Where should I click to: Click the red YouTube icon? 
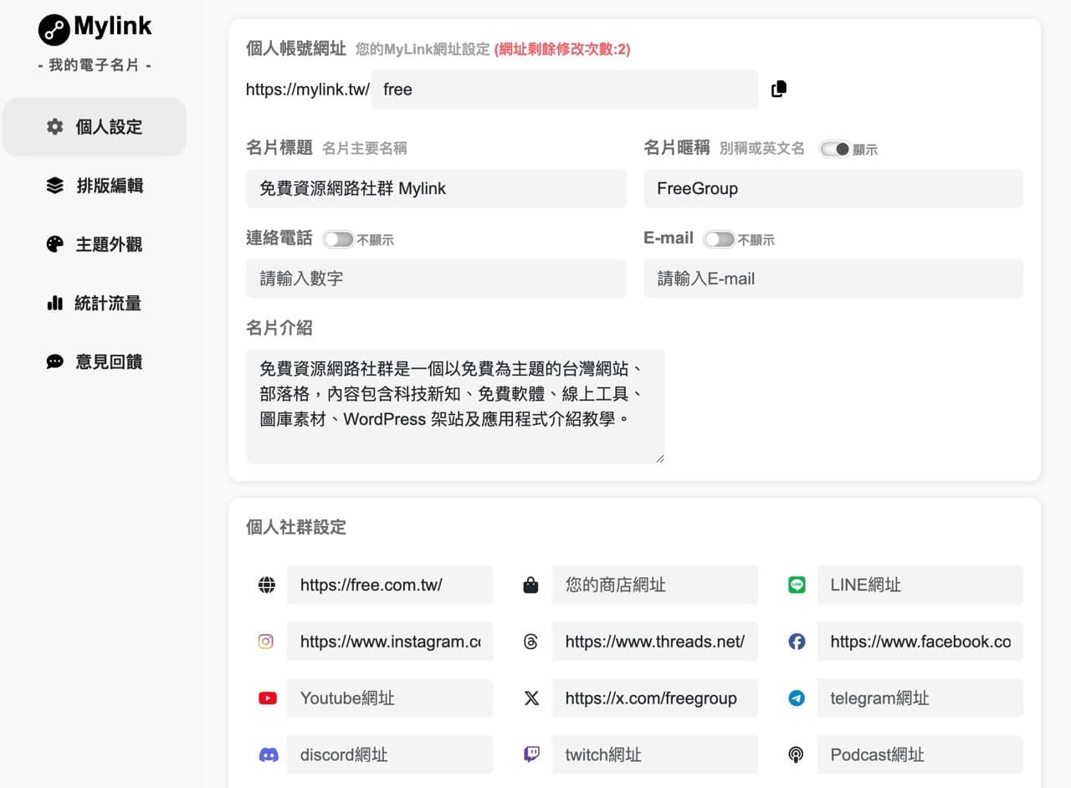tap(267, 698)
